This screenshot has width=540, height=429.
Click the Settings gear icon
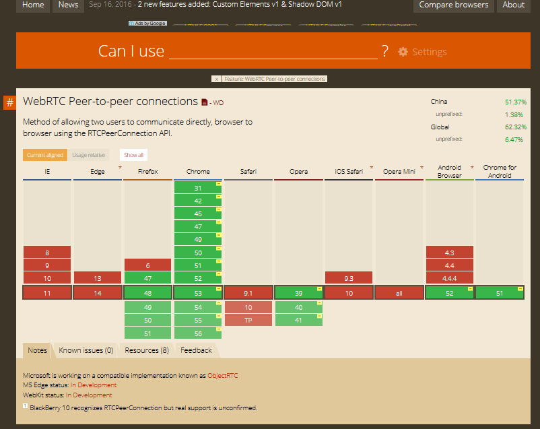tap(403, 52)
